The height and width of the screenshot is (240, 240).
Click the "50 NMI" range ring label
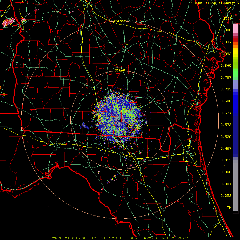coord(120,70)
